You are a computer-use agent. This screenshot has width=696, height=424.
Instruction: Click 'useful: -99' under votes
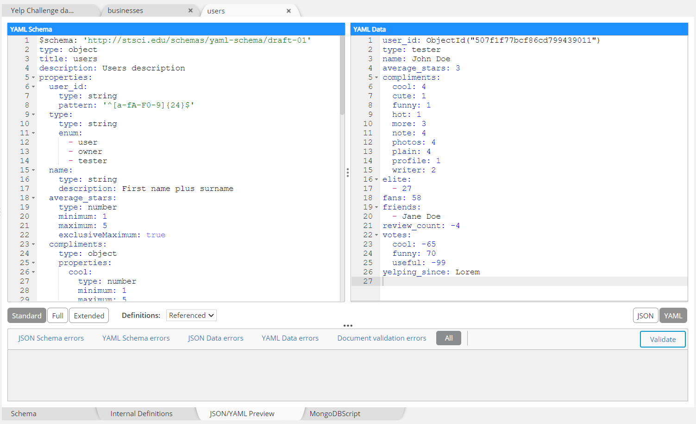click(x=419, y=263)
